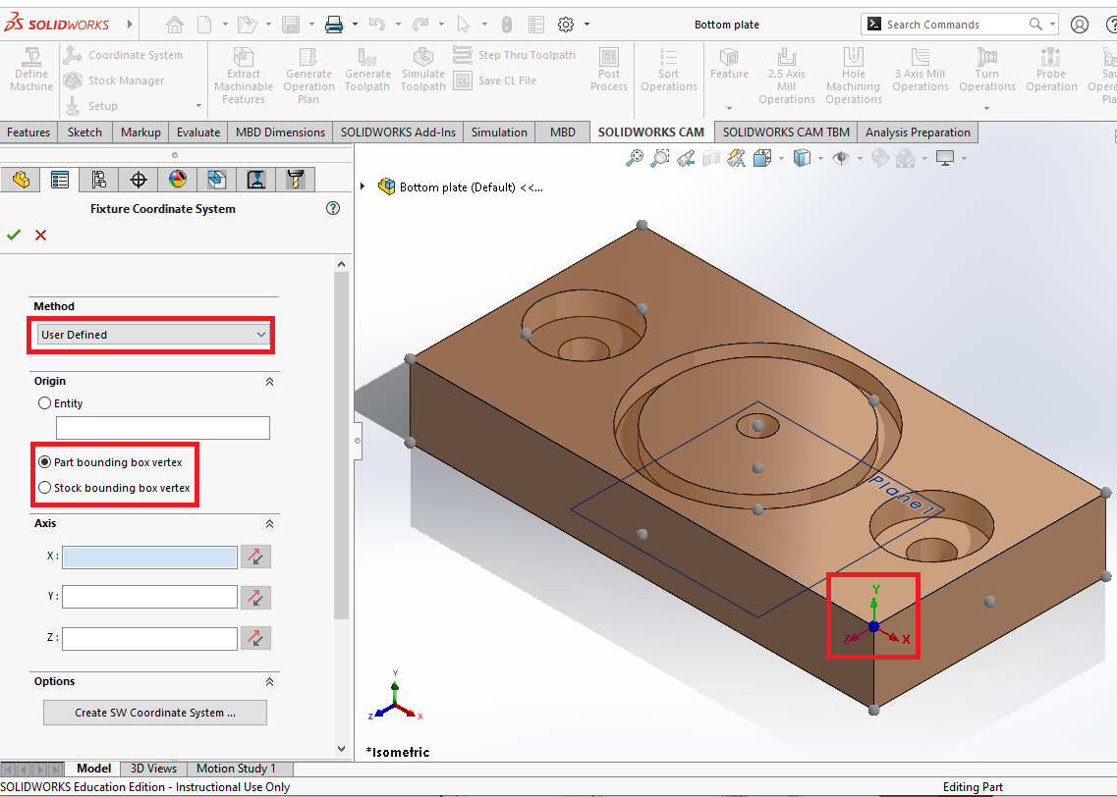
Task: Click the Select cursor icon
Action: tap(463, 25)
